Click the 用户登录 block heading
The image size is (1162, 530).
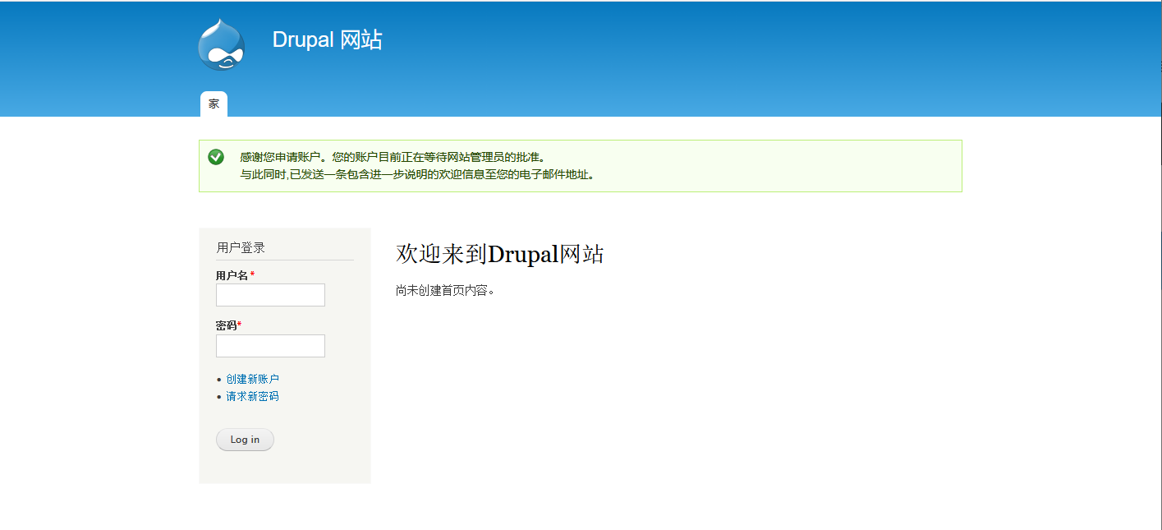tap(241, 247)
